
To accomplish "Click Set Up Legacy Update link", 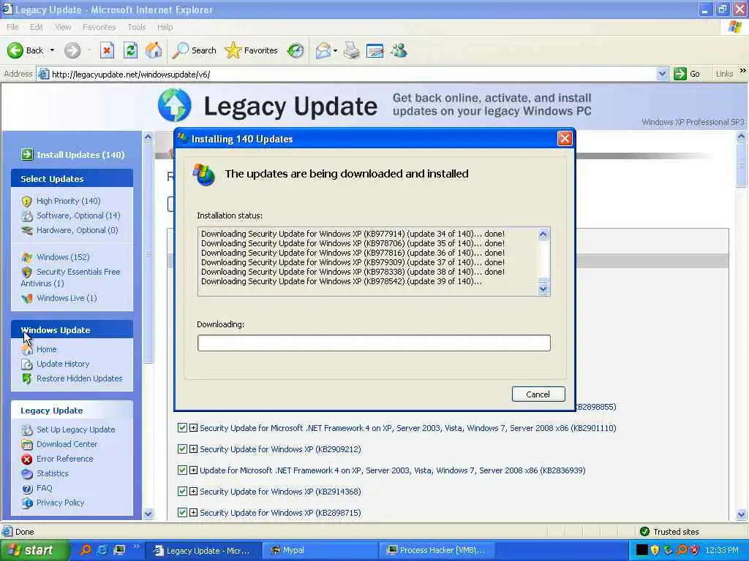I will (75, 430).
